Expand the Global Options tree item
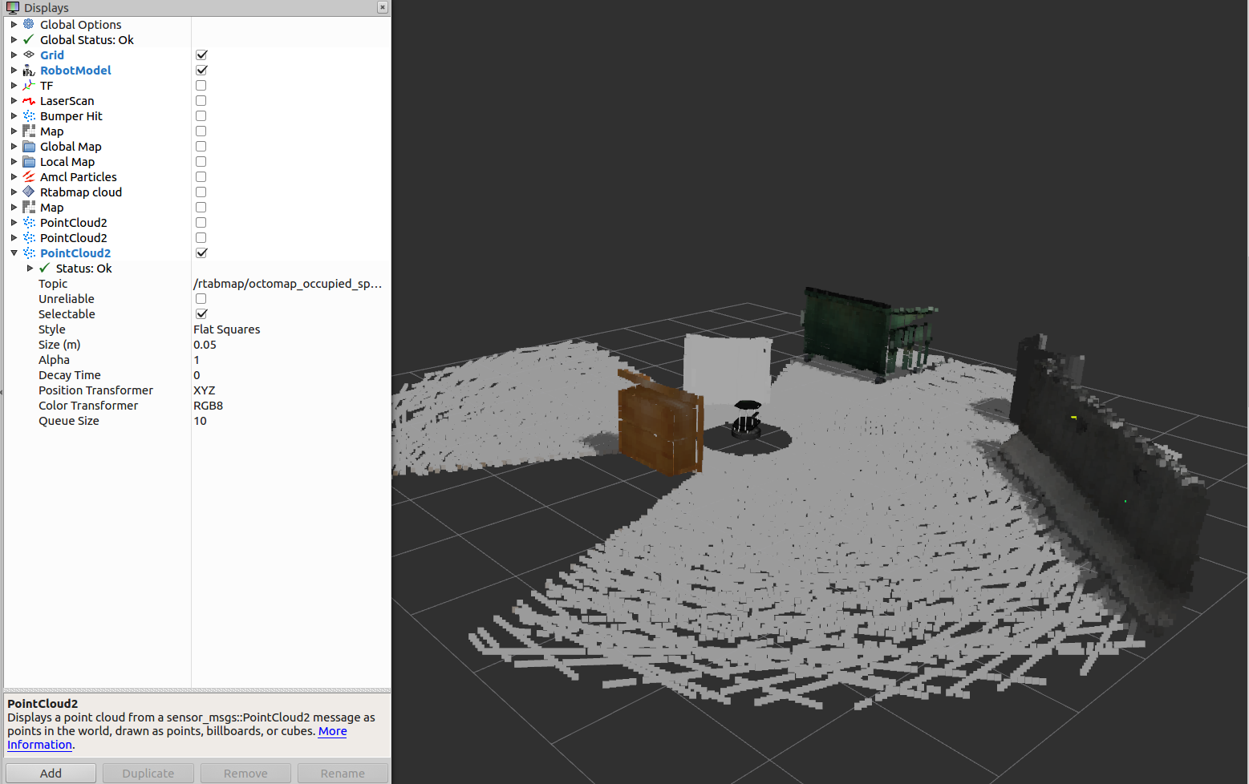The height and width of the screenshot is (784, 1249). tap(13, 24)
